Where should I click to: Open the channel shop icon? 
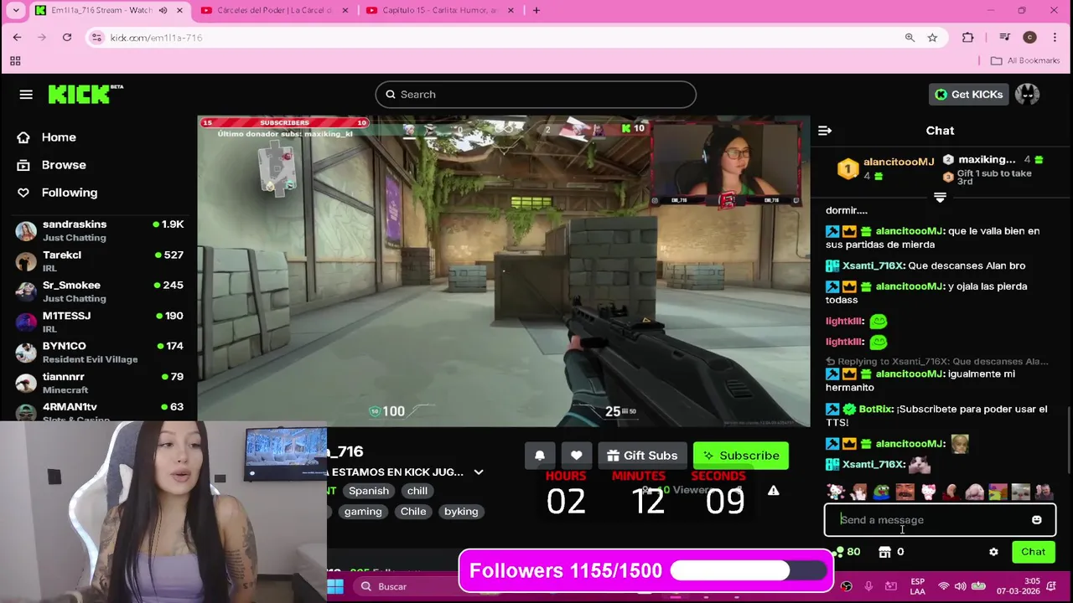coord(884,552)
